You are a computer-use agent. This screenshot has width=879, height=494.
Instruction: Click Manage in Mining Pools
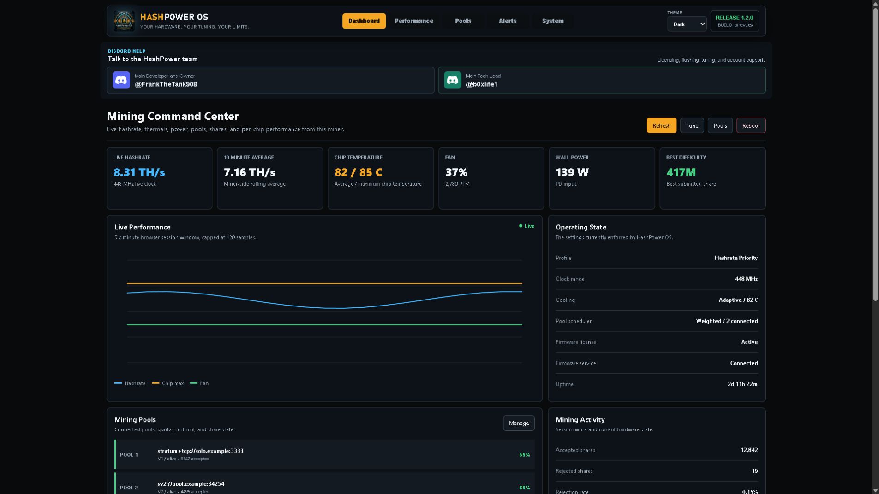[519, 423]
